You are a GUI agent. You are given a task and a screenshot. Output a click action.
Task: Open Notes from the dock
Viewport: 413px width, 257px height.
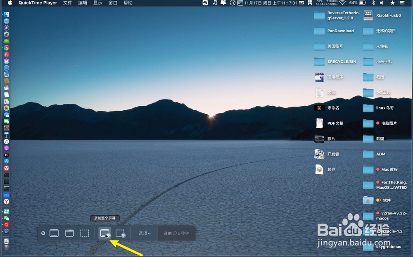tap(6, 94)
